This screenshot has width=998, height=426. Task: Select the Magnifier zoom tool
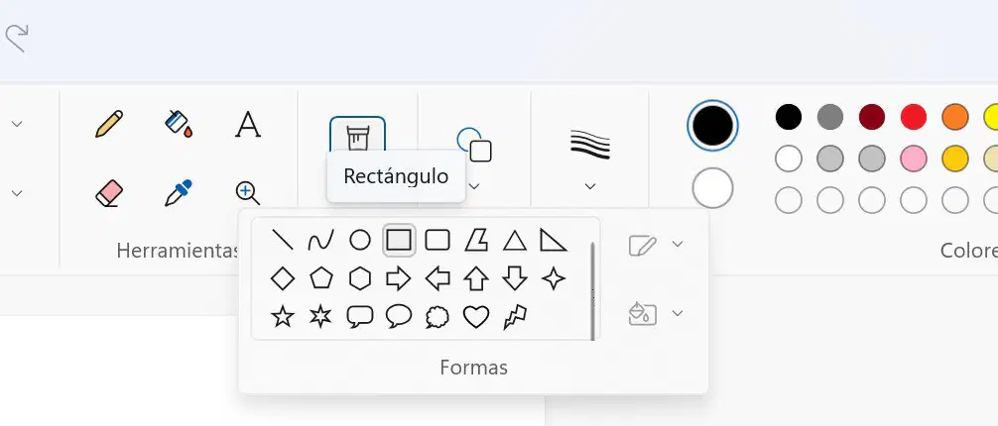[248, 192]
